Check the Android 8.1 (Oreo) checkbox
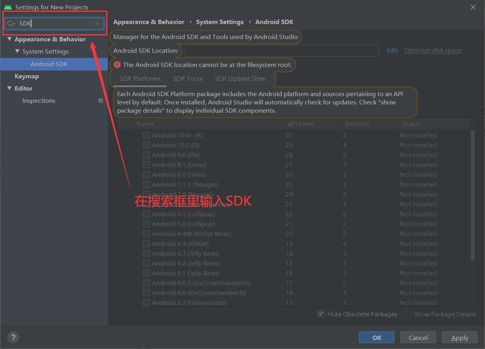This screenshot has width=485, height=349. coord(146,165)
